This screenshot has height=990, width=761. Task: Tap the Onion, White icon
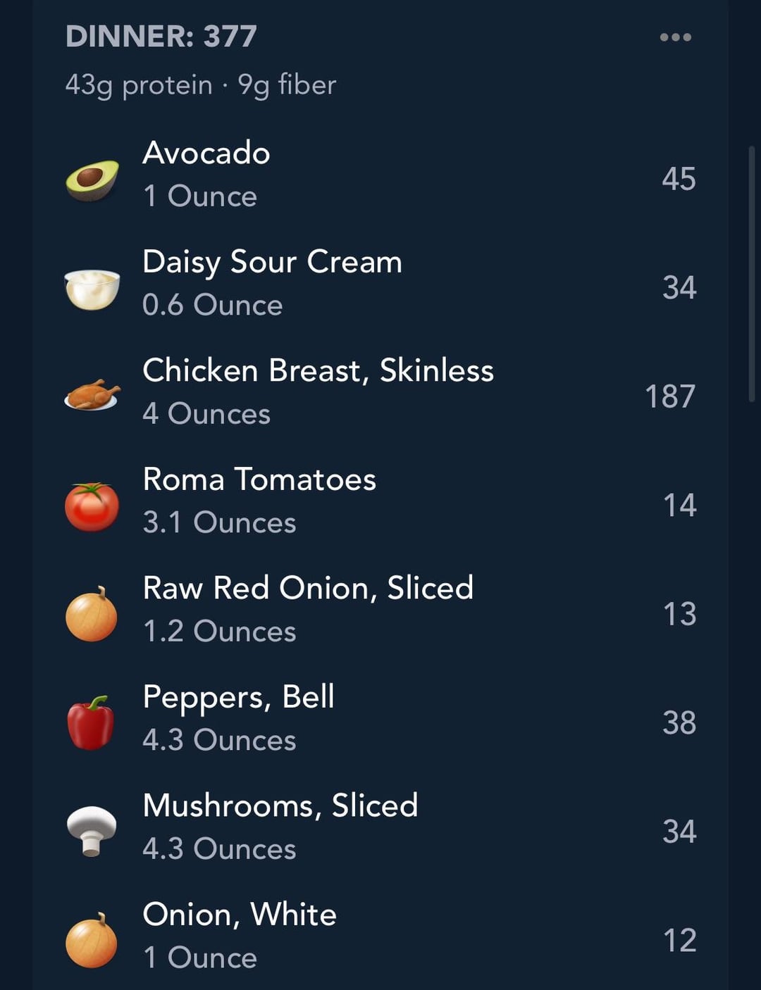(x=92, y=941)
